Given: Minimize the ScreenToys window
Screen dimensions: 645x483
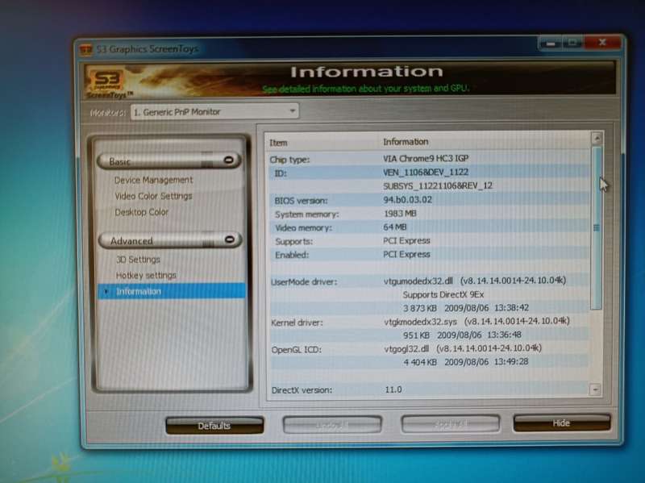Looking at the screenshot, I should [x=551, y=43].
